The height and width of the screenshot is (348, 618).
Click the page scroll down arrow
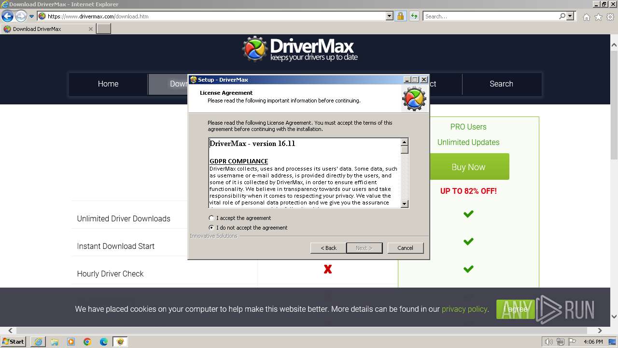(614, 317)
